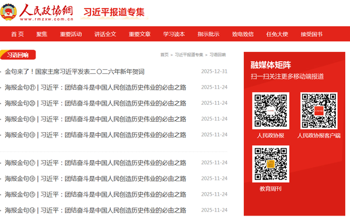Open the 重要活动 navigation item

point(71,34)
